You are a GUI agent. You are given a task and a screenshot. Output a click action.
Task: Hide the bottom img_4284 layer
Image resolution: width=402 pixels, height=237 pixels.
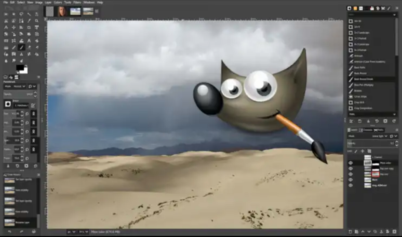pos(350,185)
